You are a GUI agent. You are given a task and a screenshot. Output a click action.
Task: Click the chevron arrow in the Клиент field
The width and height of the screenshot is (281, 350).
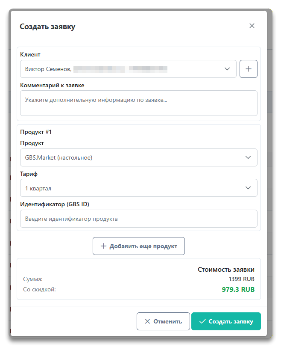click(227, 69)
